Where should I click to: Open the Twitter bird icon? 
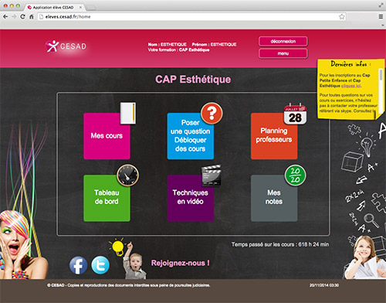[100, 265]
